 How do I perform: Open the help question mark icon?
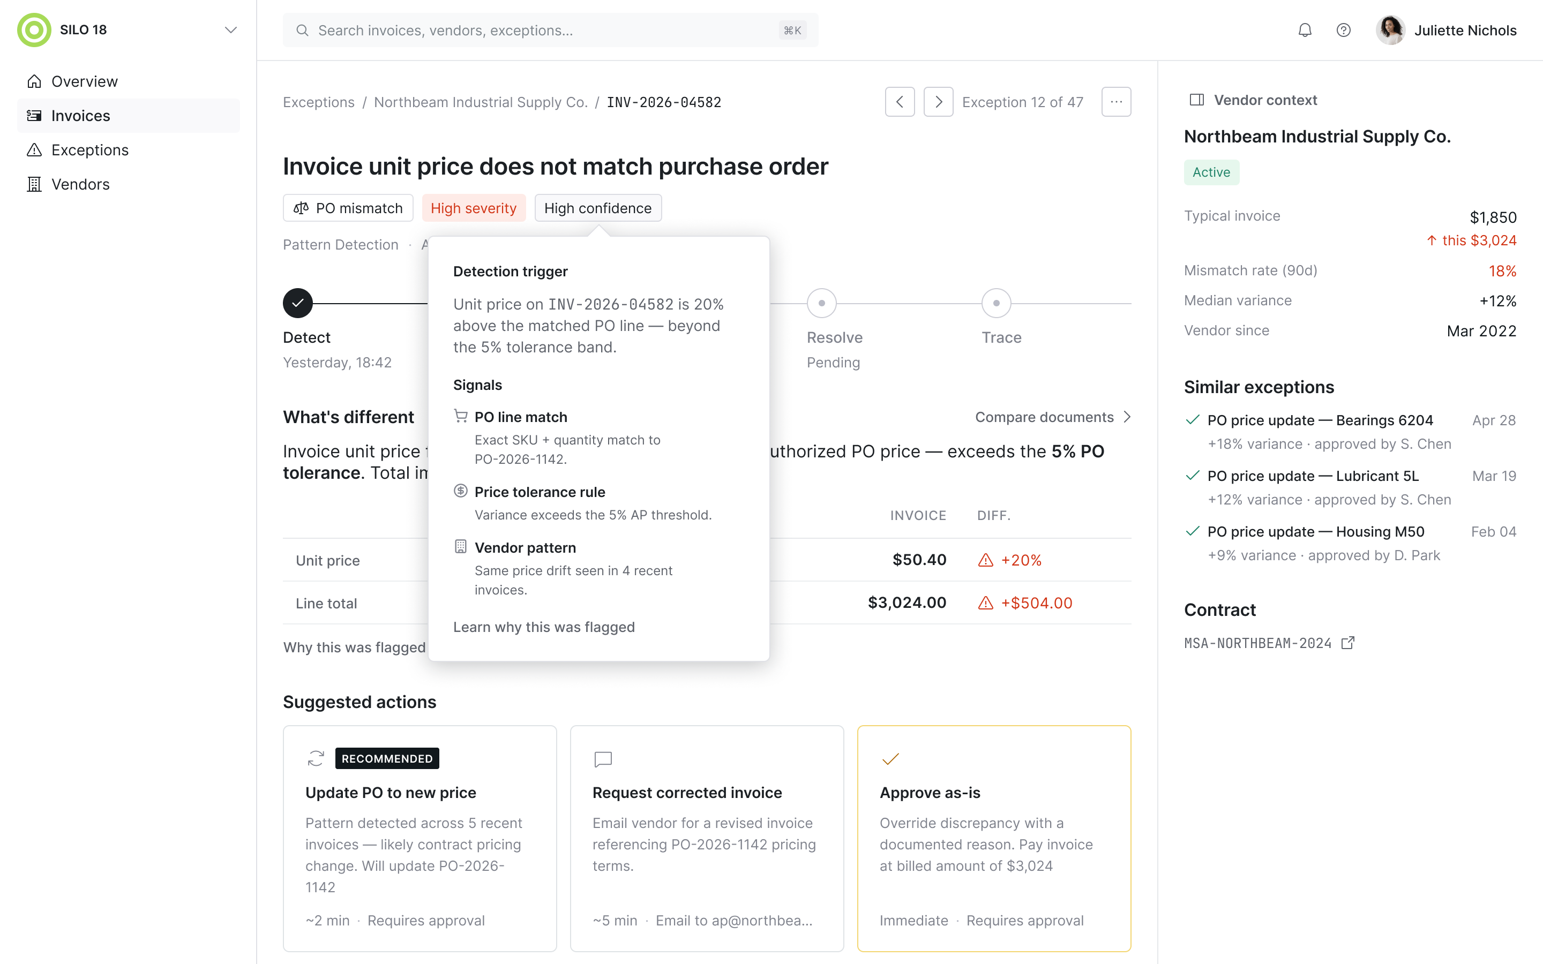(x=1344, y=30)
